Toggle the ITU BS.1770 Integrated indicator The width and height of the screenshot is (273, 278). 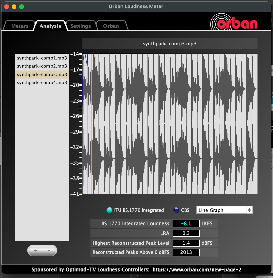tap(109, 210)
